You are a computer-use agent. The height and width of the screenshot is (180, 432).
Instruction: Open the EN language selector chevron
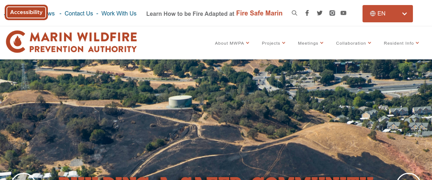(405, 14)
